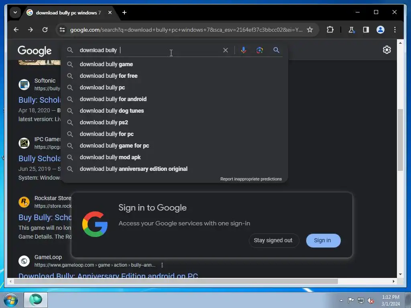
Task: View site information icon in address bar
Action: pos(62,30)
